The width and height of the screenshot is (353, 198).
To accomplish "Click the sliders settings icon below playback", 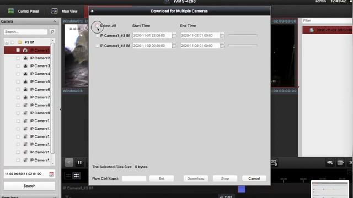I will [76, 175].
